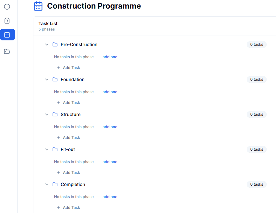Collapse the Completion phase chevron
The image size is (276, 213).
pos(47,184)
